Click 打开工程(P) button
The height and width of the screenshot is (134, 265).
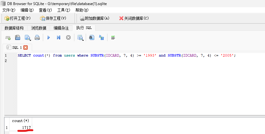[17, 18]
